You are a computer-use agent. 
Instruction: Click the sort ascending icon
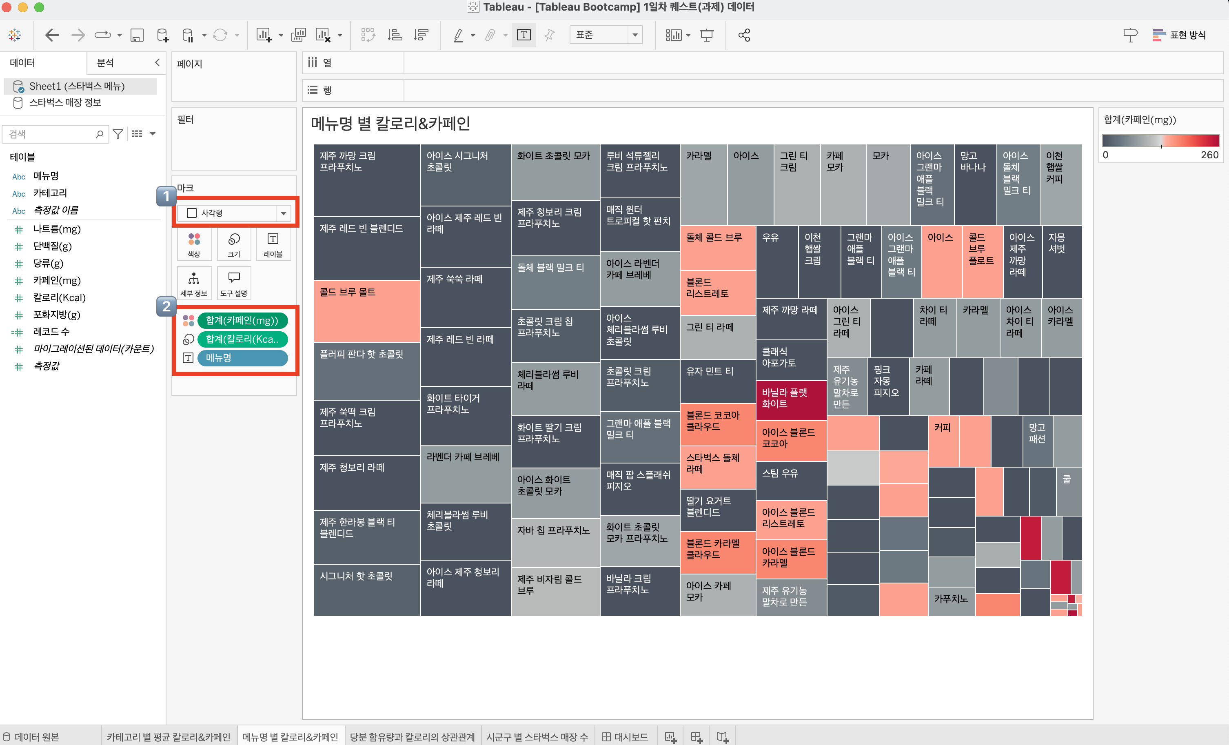(395, 35)
